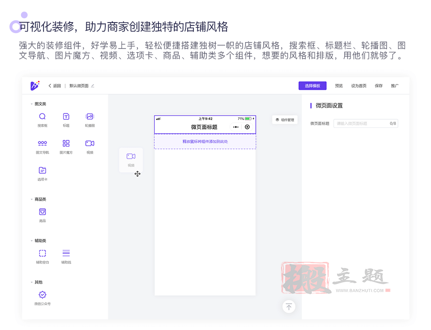This screenshot has width=431, height=330.
Task: Select the 商品 product component
Action: click(42, 215)
